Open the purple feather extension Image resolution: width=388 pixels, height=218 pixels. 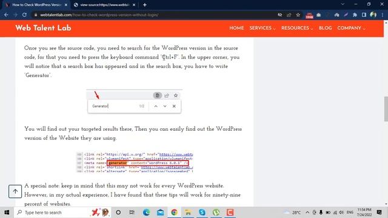tap(346, 15)
